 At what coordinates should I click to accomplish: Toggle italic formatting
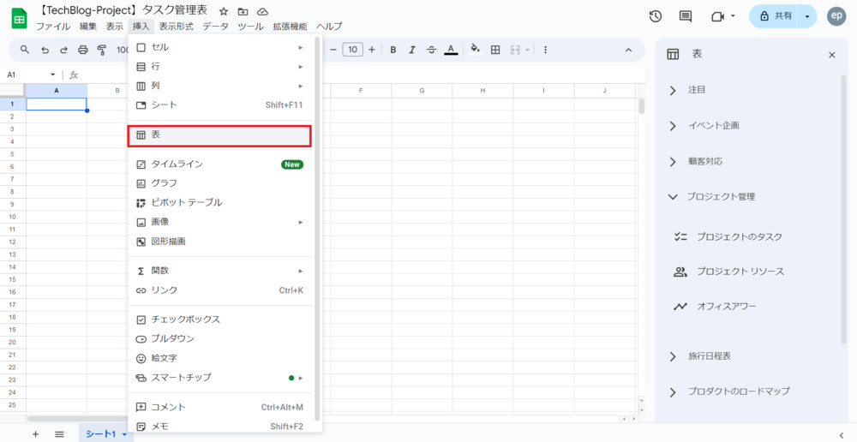click(412, 50)
